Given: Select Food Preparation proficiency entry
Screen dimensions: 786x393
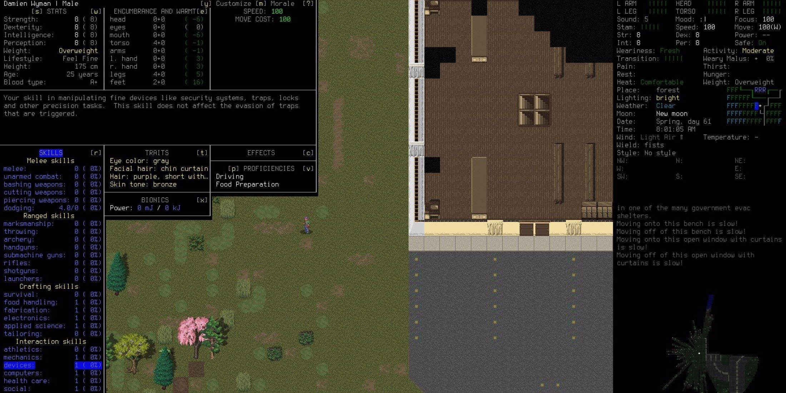Looking at the screenshot, I should [x=247, y=184].
